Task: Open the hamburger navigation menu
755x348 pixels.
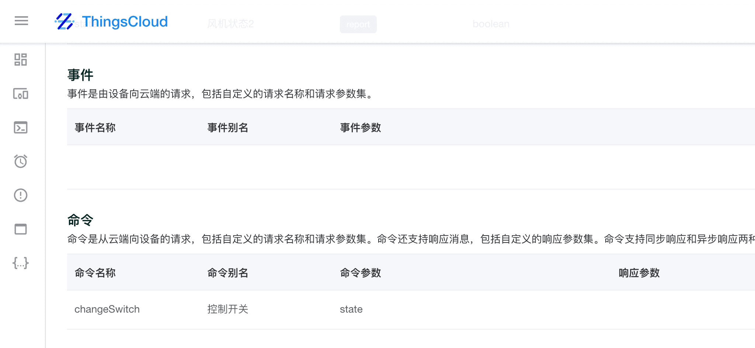Action: pos(21,21)
